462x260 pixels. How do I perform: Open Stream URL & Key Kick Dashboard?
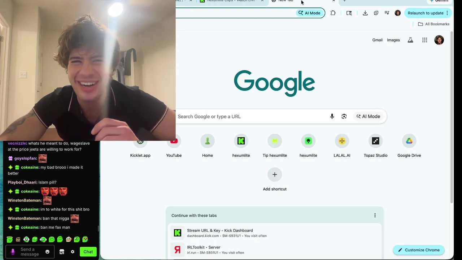point(275,233)
